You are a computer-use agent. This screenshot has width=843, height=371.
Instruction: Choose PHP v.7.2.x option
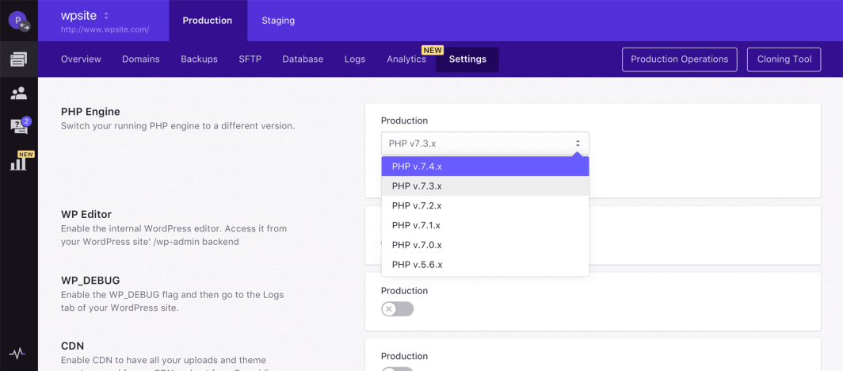[485, 205]
